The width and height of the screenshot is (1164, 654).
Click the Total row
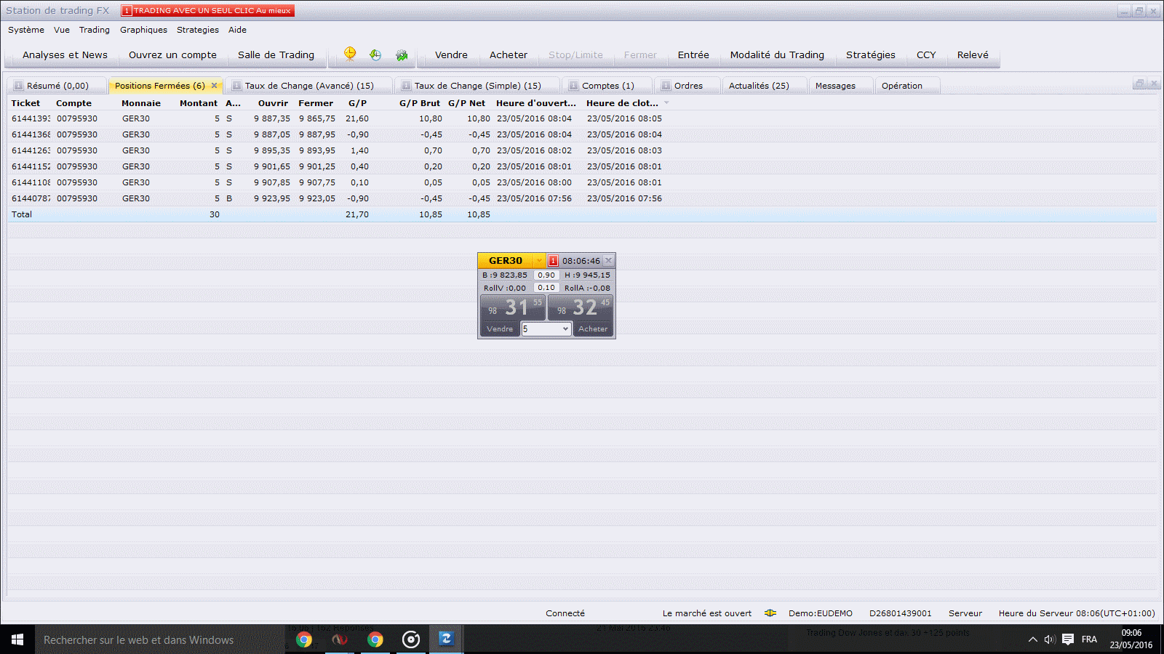tap(582, 214)
